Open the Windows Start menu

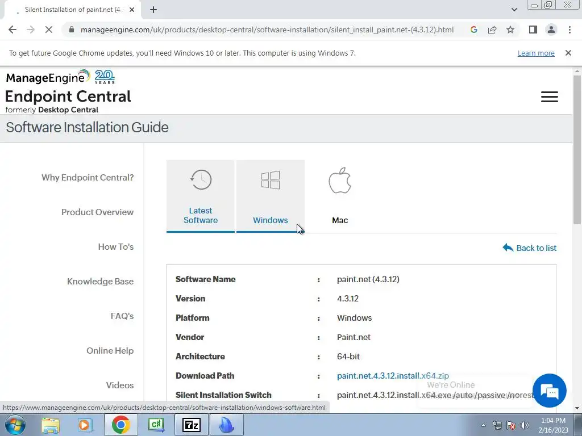tap(15, 425)
